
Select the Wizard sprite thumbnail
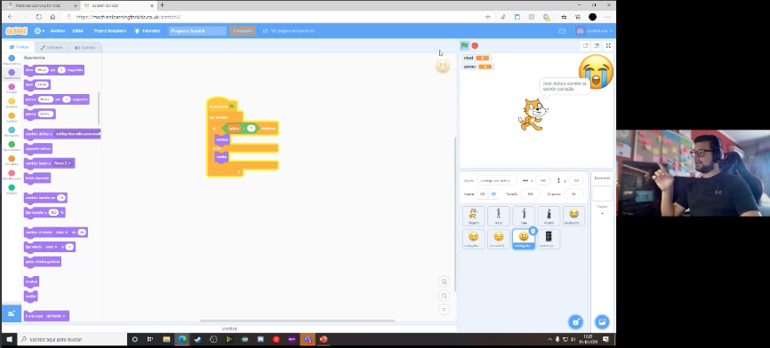(x=549, y=216)
